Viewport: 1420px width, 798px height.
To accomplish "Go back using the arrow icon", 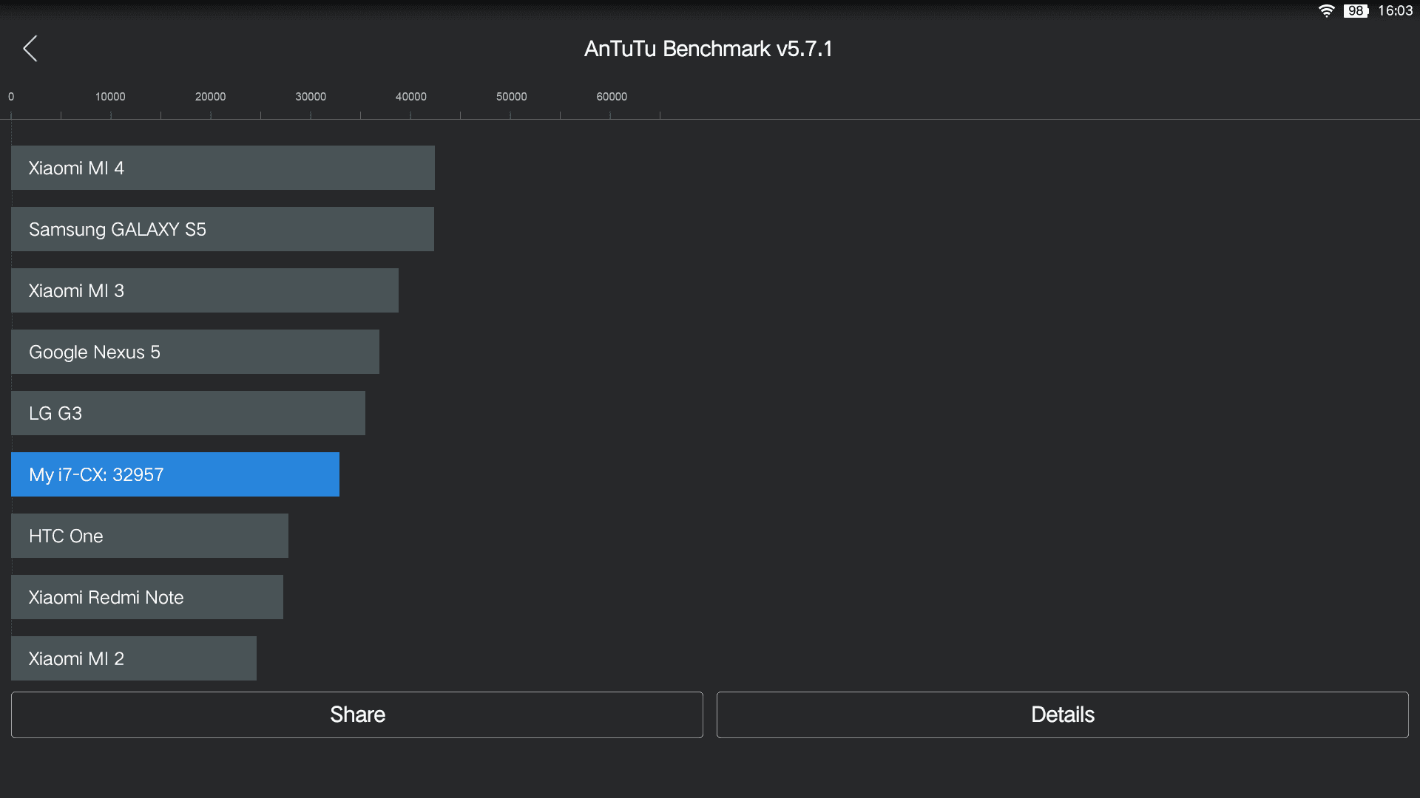I will click(30, 49).
